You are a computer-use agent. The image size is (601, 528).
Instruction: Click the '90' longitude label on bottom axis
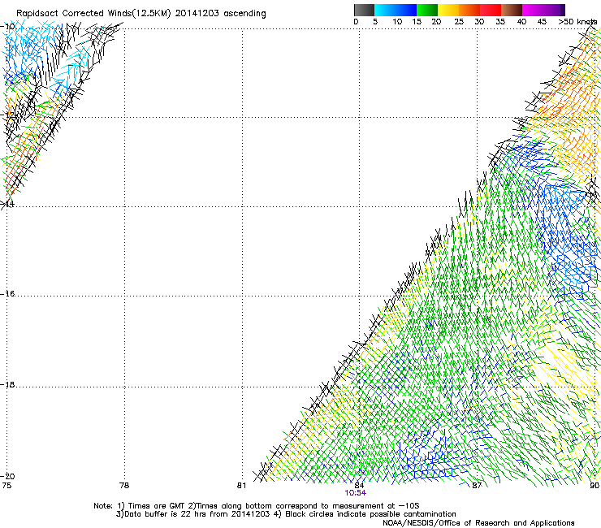[595, 486]
